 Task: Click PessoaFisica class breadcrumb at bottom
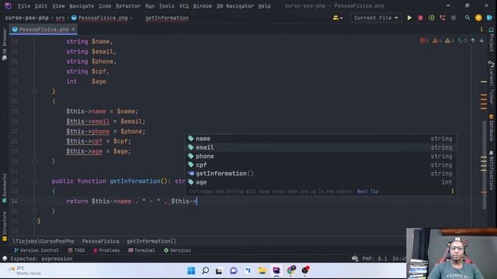click(100, 241)
